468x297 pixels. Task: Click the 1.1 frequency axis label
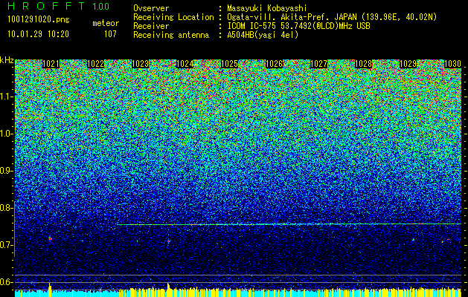[x=7, y=97]
